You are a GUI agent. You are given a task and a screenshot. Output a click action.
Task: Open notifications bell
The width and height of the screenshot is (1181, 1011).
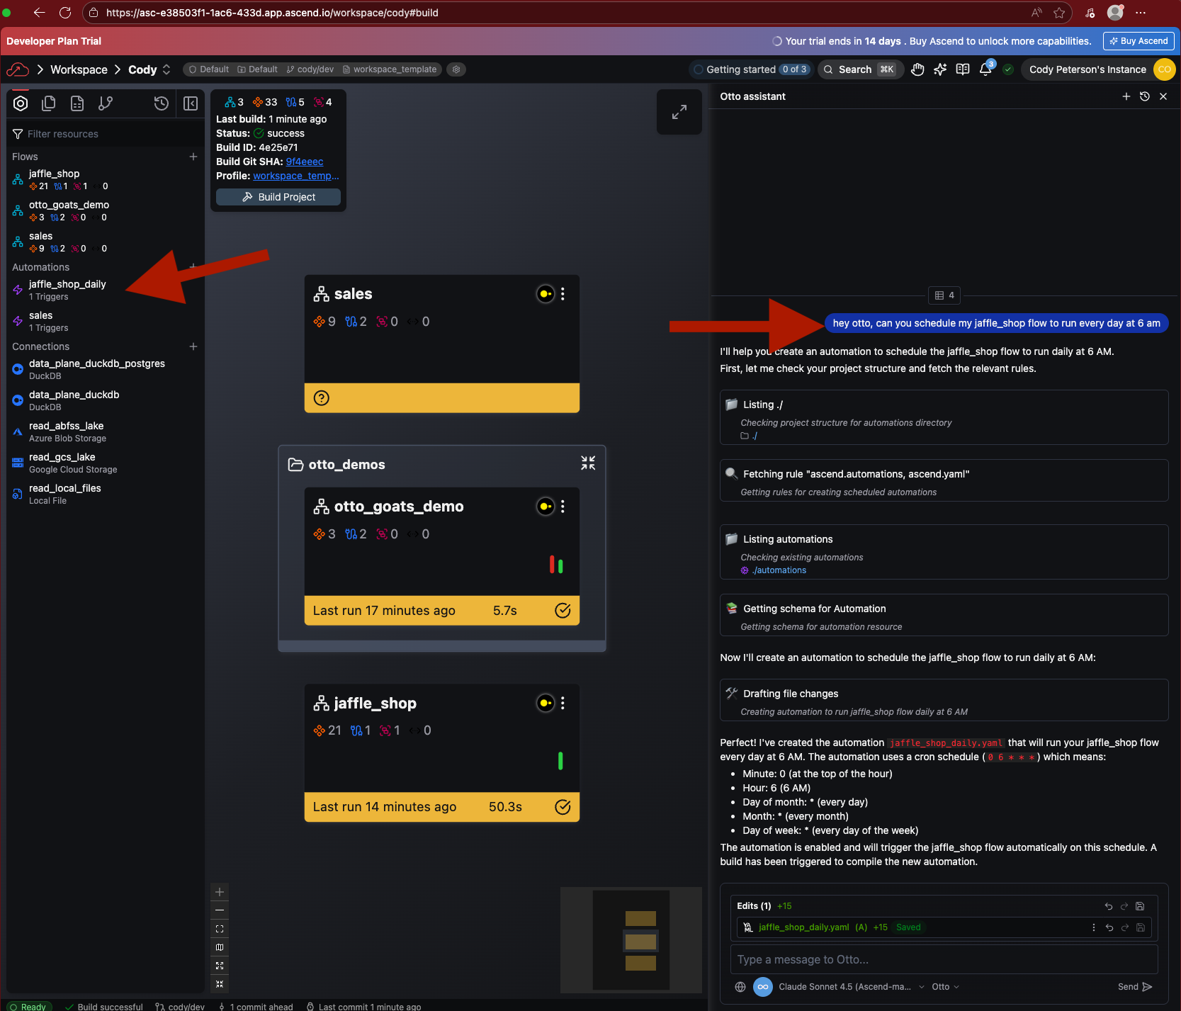985,69
